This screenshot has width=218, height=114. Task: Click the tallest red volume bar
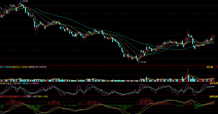pos(187,75)
